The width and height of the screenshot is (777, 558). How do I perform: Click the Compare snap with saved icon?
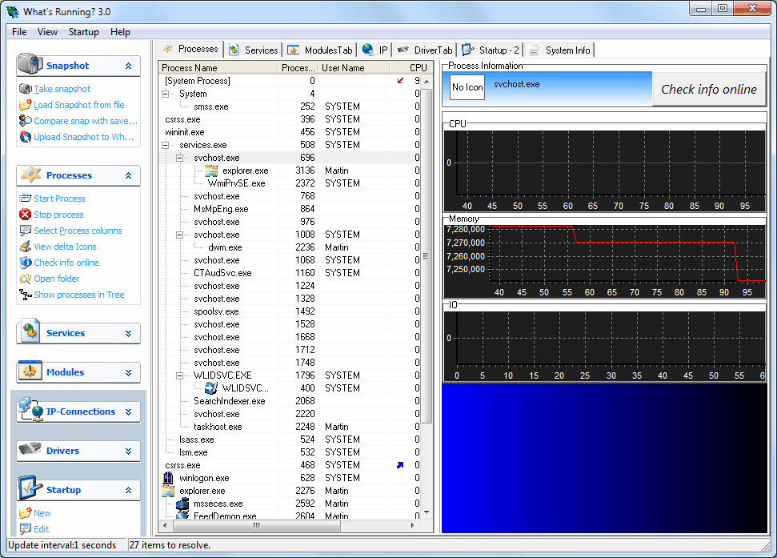[26, 121]
